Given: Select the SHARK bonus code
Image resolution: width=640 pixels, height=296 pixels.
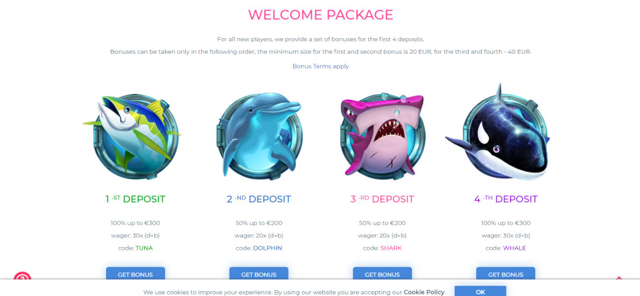Looking at the screenshot, I should 391,248.
